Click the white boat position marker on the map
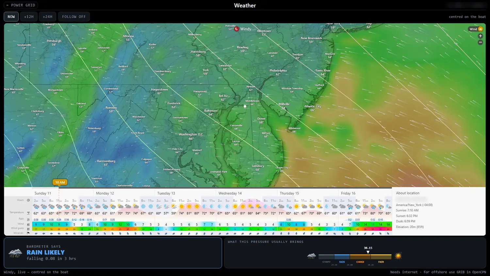The image size is (490, 276). pos(245,106)
